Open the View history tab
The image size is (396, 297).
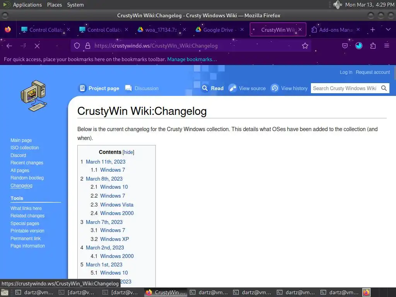[289, 88]
